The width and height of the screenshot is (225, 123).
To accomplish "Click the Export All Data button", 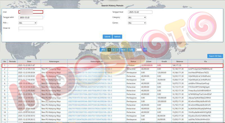I will click(x=215, y=56).
